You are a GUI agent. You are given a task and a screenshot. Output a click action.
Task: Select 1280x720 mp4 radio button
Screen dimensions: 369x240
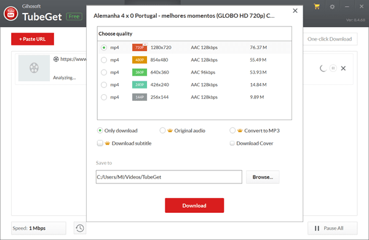tap(104, 47)
